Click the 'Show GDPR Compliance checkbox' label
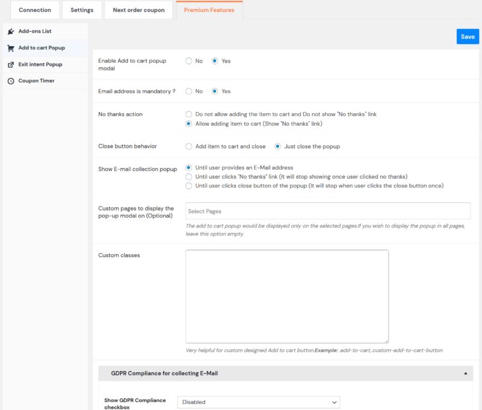The image size is (482, 410). pyautogui.click(x=135, y=403)
